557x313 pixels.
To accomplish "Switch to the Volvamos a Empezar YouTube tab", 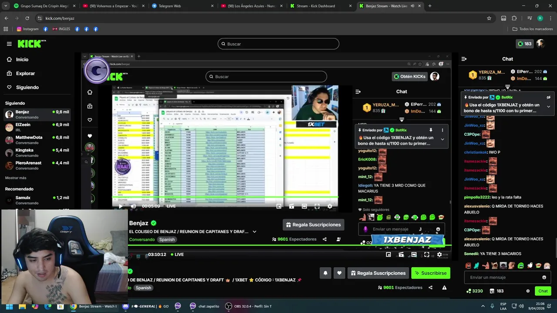I will pos(113,6).
